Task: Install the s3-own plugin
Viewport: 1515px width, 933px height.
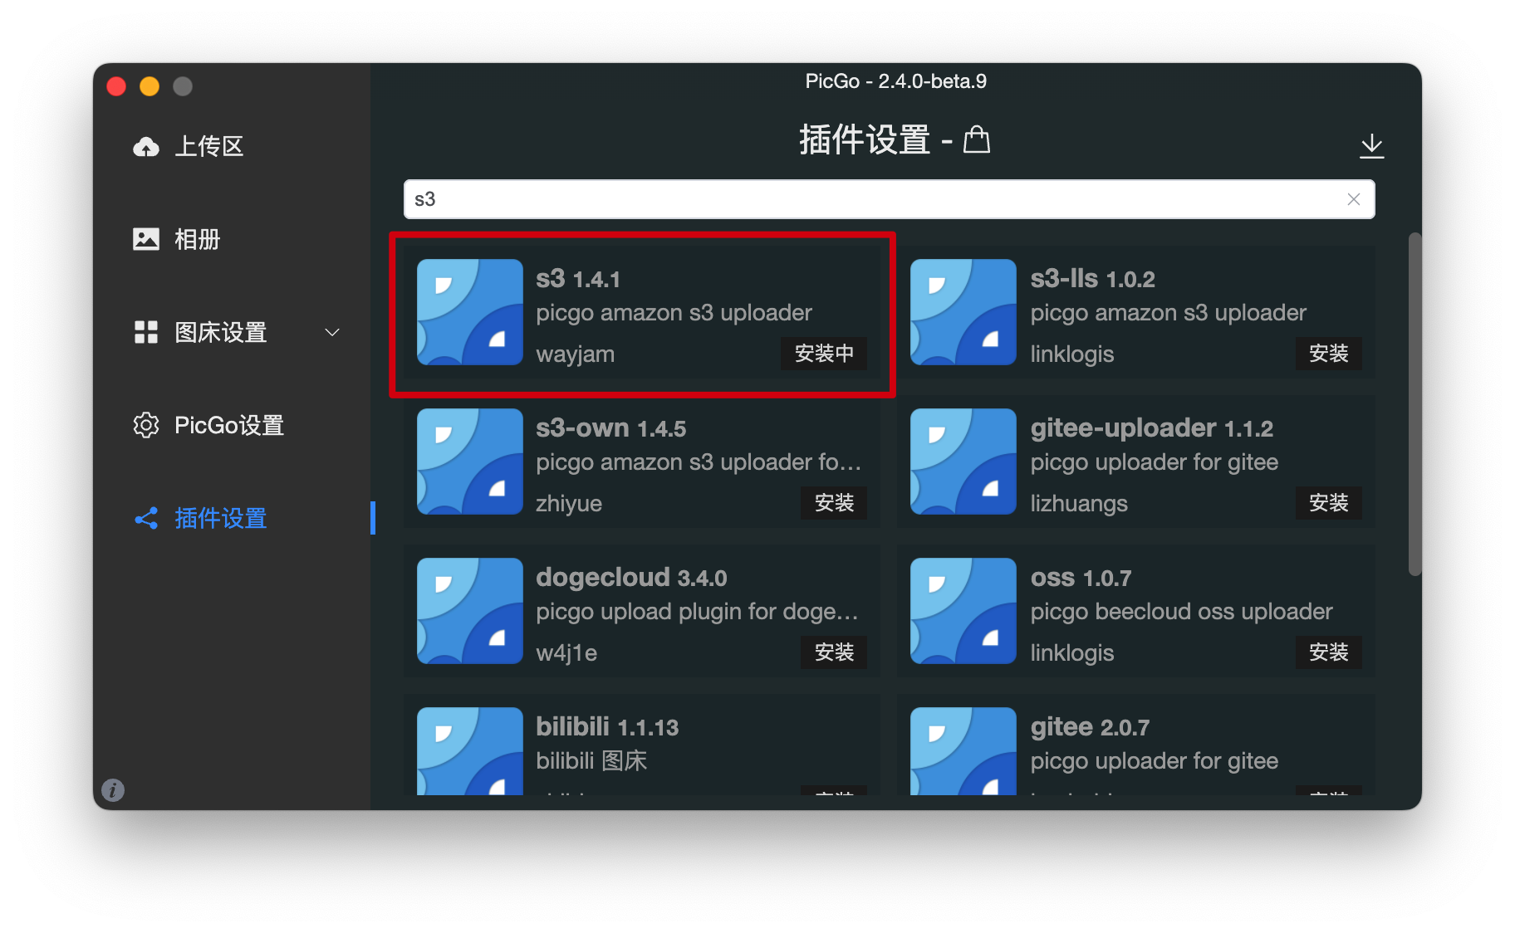Action: [834, 503]
